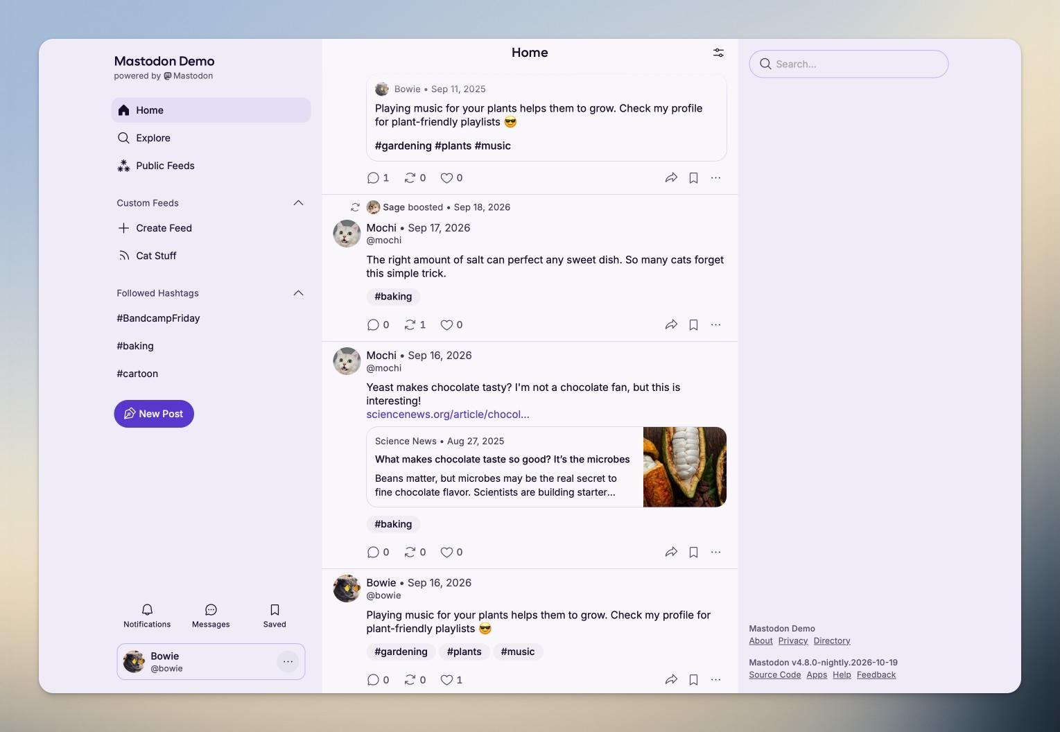1060x732 pixels.
Task: Open the Cat Stuff custom feed
Action: pyautogui.click(x=211, y=256)
